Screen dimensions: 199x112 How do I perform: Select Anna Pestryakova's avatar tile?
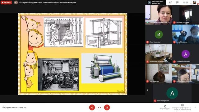coord(172,93)
